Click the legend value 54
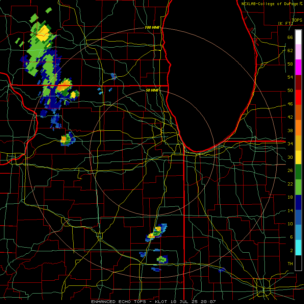Viewport: 304px width, 304px height. coord(290,77)
